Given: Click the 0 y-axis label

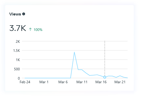Looking at the screenshot, I should pos(19,78).
